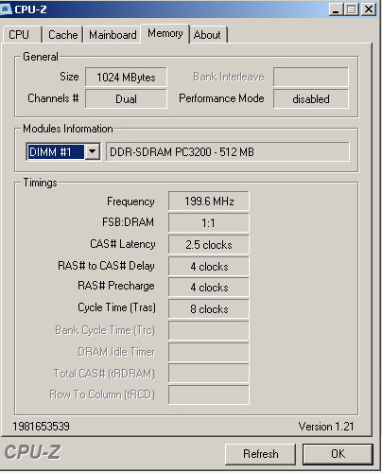This screenshot has height=473, width=382.
Task: Click the DDR-SDRAM PC3200 - 512 MB field
Action: coord(228,151)
